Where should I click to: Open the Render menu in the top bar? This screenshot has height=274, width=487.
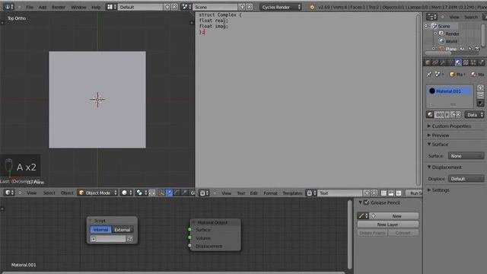click(x=59, y=7)
